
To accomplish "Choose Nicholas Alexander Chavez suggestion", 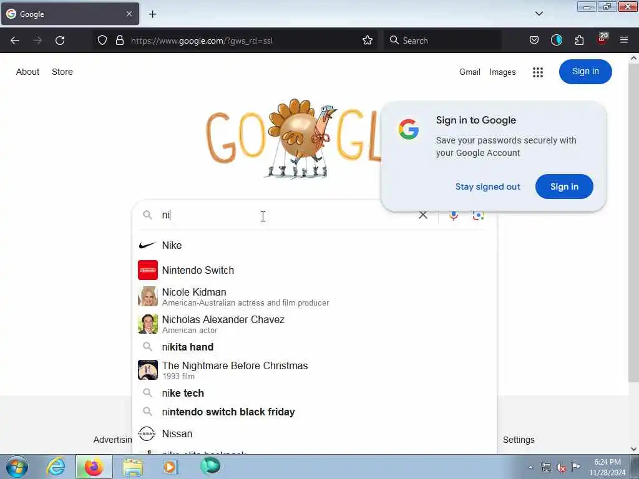I will click(x=315, y=324).
